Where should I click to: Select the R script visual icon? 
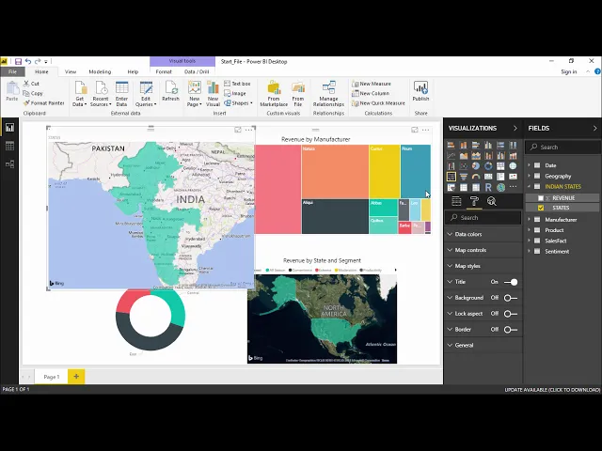(x=488, y=187)
